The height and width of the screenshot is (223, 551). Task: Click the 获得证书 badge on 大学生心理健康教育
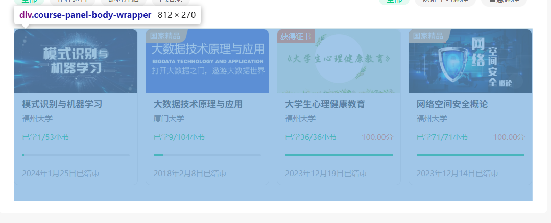click(x=296, y=37)
